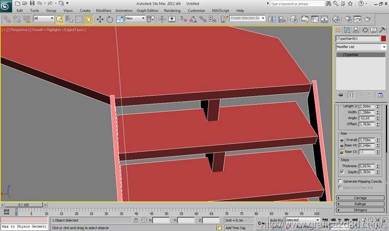Open the Rendering menu
The image size is (389, 231).
click(x=172, y=11)
